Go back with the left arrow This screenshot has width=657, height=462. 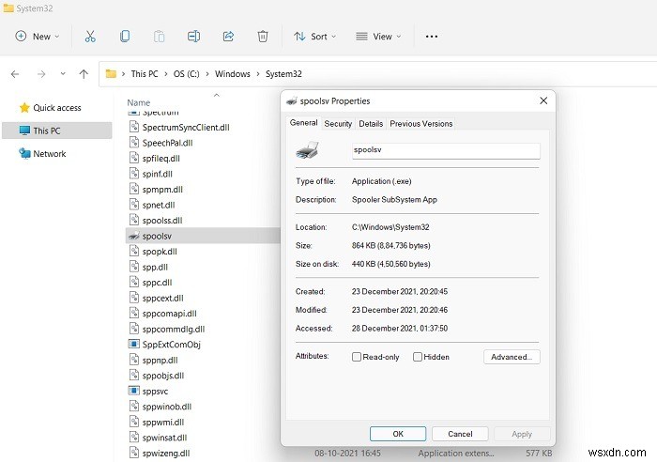coord(15,74)
